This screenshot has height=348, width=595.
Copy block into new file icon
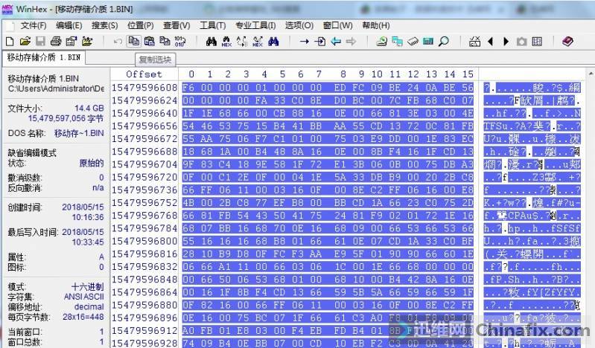tap(165, 42)
